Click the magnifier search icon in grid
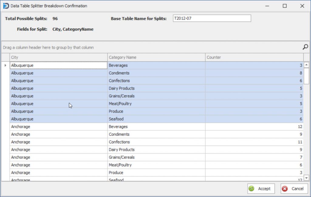 pyautogui.click(x=305, y=47)
